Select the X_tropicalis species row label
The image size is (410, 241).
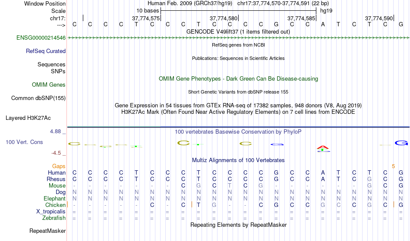[51, 212]
